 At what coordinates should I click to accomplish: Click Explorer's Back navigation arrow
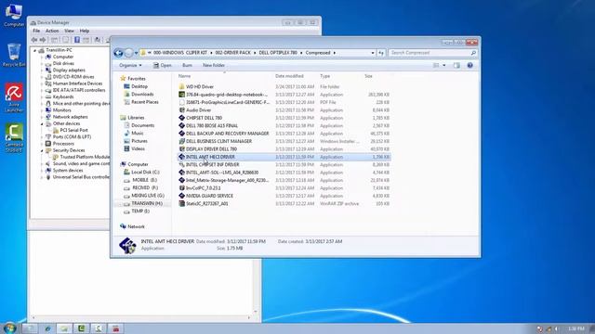point(118,53)
